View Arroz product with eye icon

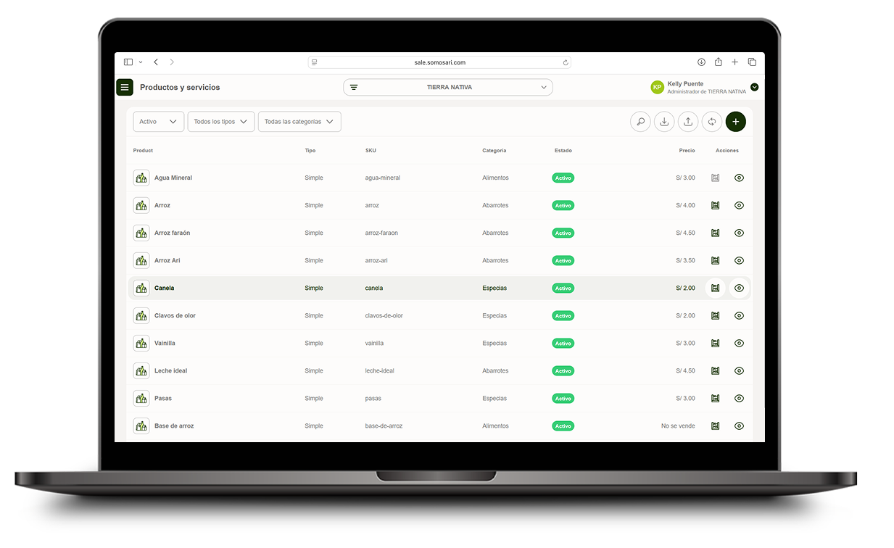[739, 205]
